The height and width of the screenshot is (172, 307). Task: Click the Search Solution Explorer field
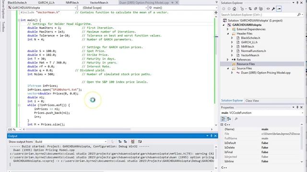(259, 15)
